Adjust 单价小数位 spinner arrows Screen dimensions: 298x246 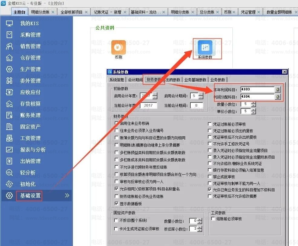(253, 111)
